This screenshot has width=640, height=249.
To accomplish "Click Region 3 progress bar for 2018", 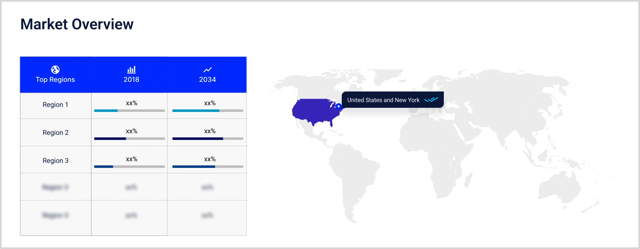I will click(129, 167).
